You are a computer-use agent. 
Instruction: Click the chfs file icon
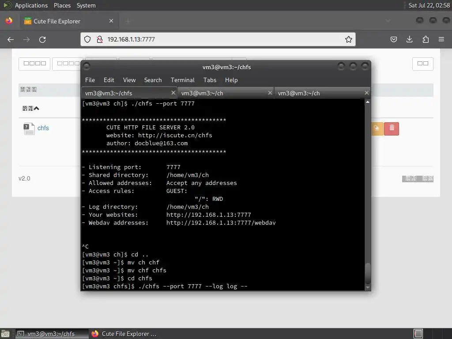[x=29, y=128]
